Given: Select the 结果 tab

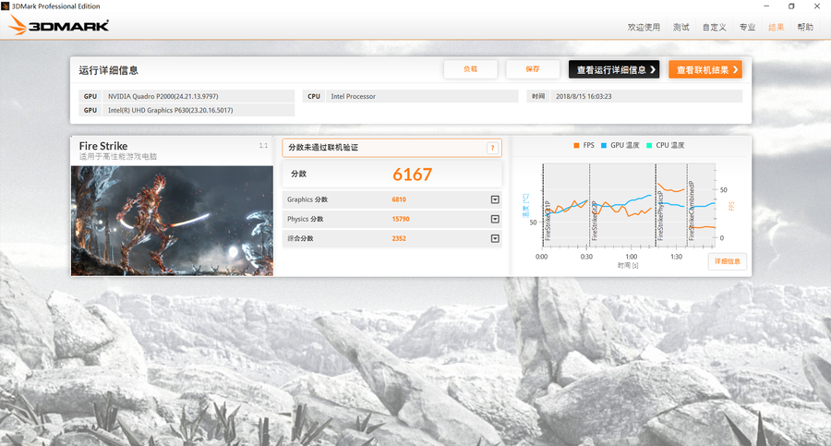Looking at the screenshot, I should point(777,27).
